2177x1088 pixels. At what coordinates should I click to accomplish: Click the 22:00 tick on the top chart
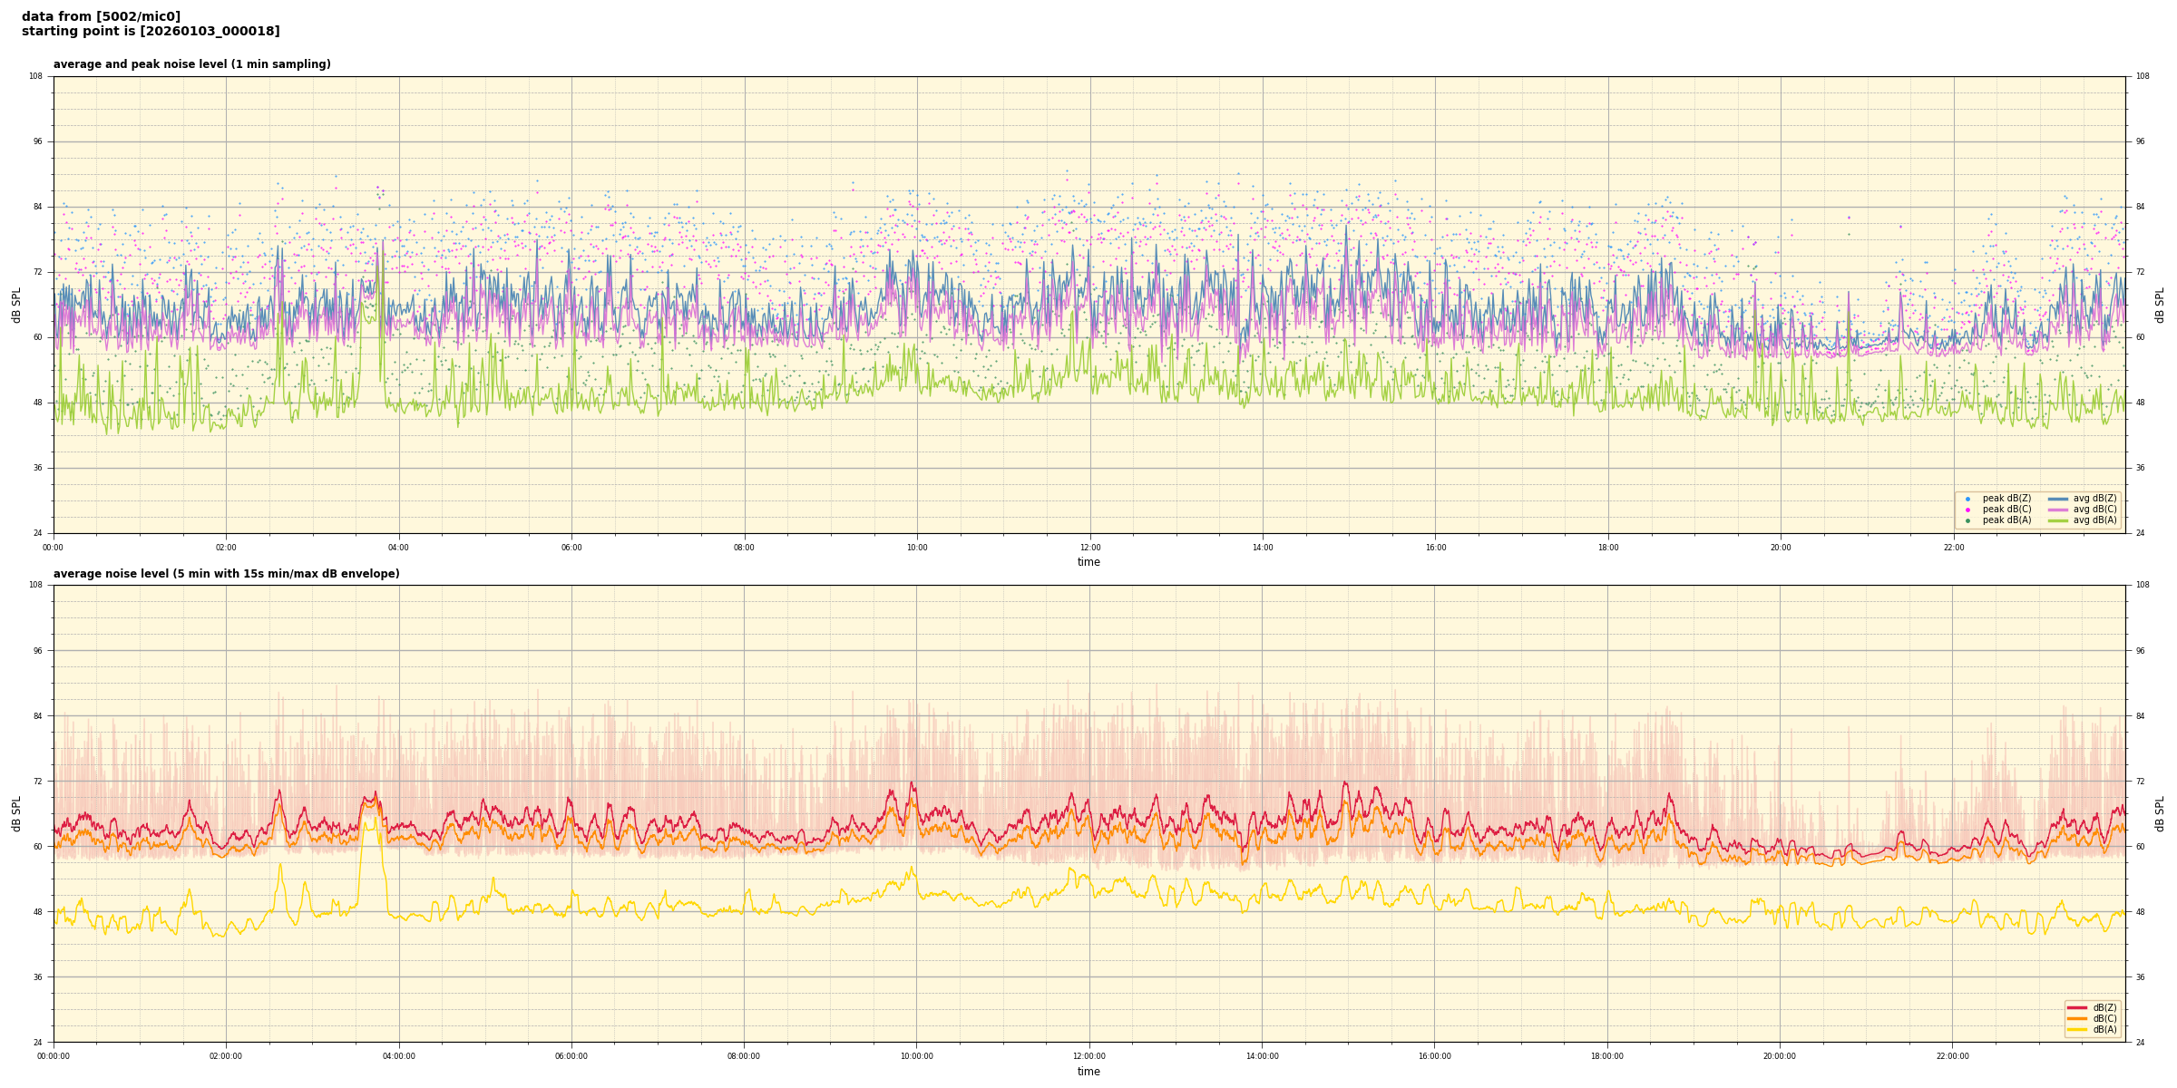[1953, 548]
